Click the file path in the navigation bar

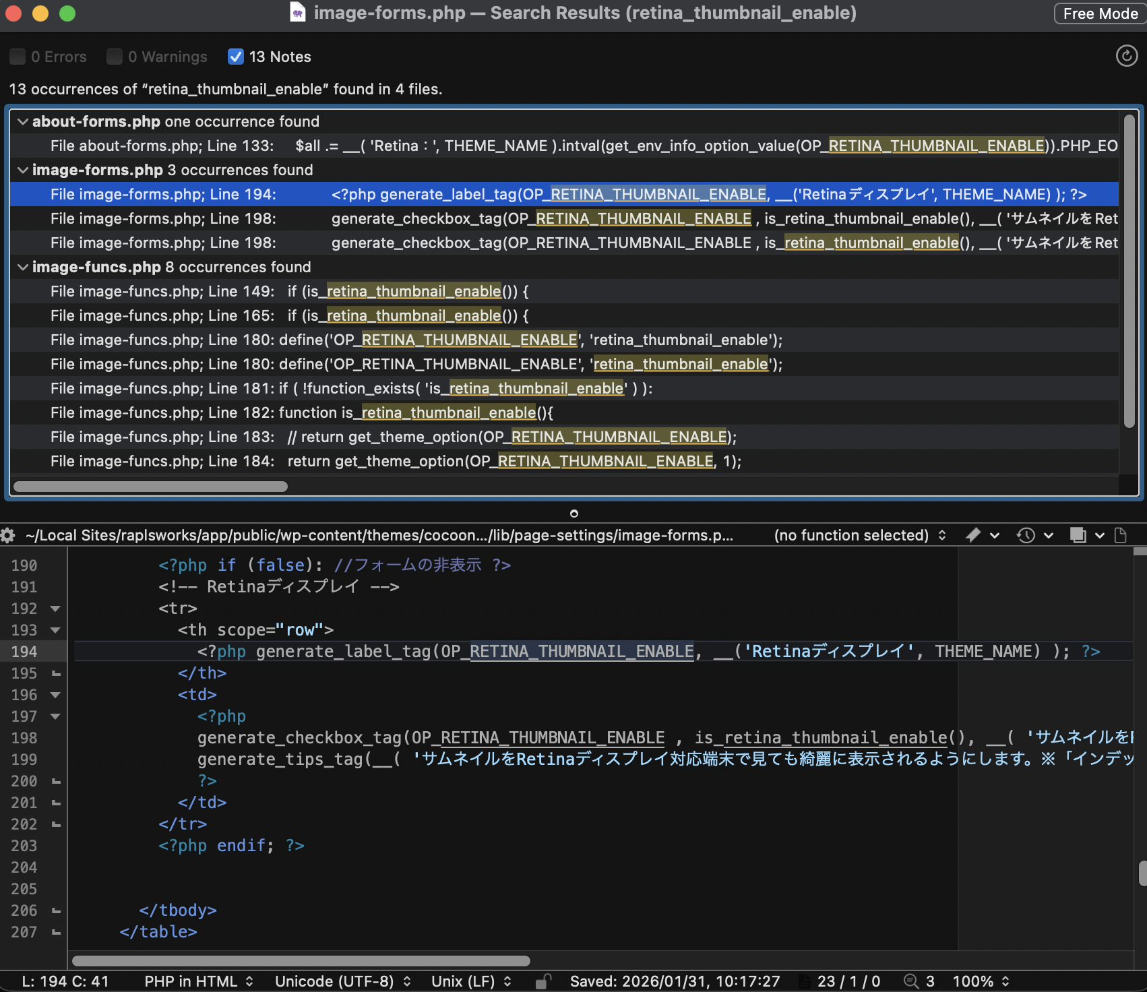379,535
